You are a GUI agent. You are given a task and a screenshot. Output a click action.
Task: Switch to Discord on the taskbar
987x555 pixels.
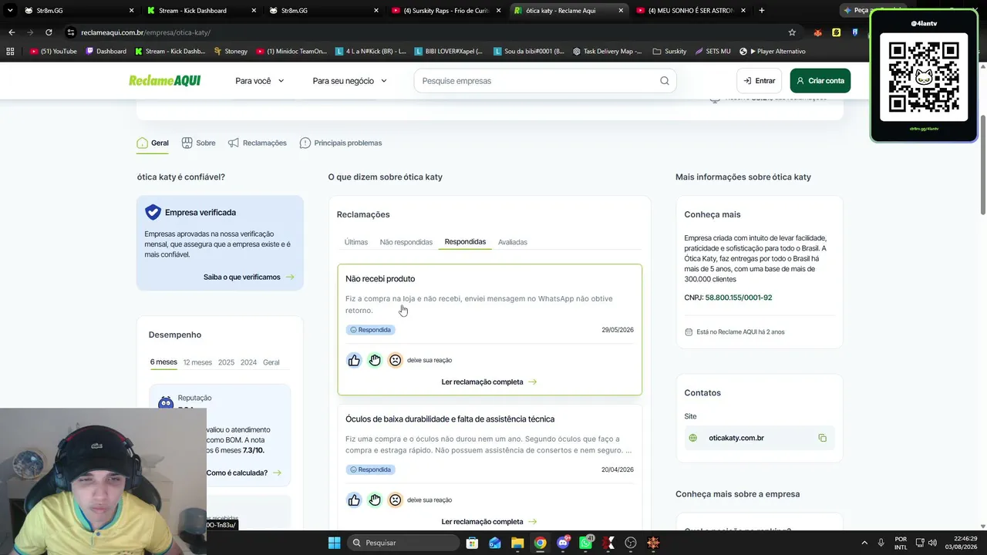pyautogui.click(x=563, y=543)
